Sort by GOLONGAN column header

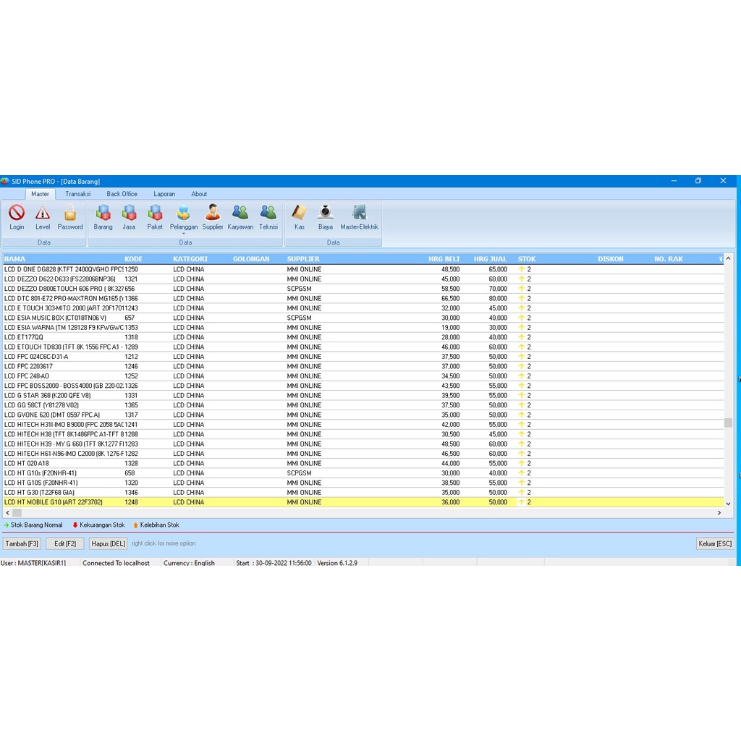(251, 259)
